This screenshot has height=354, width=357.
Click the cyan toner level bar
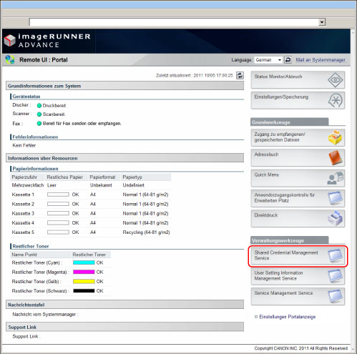point(84,262)
